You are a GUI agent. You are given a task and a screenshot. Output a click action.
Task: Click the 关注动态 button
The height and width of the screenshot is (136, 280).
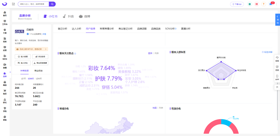click(x=40, y=57)
